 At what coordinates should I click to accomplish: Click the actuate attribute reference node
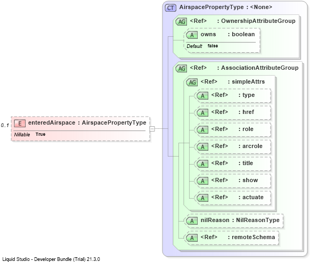point(233,198)
